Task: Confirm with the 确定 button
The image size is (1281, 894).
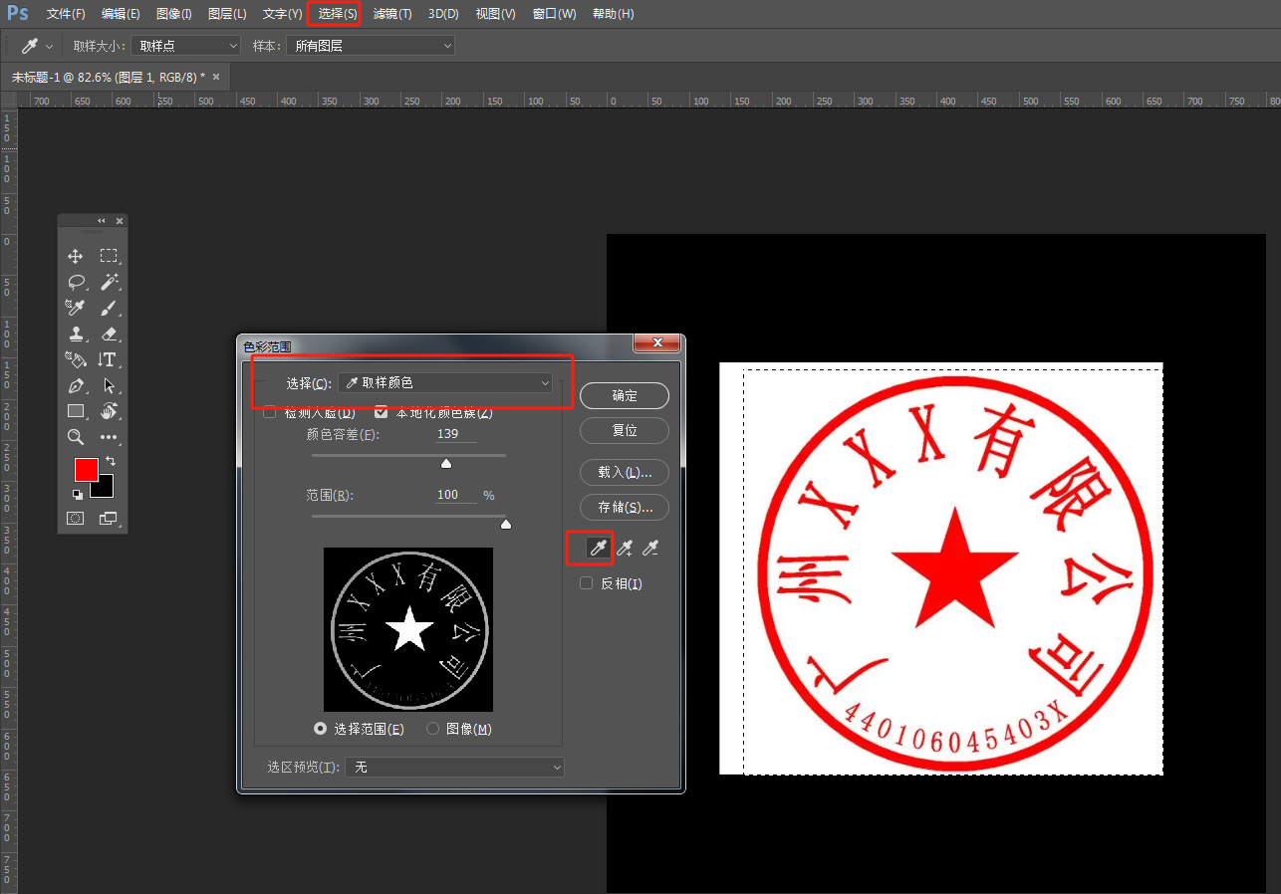Action: click(625, 395)
